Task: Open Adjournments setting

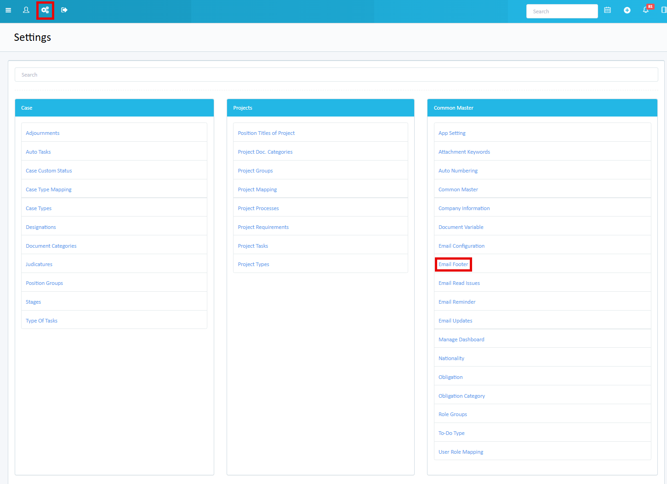Action: click(43, 133)
